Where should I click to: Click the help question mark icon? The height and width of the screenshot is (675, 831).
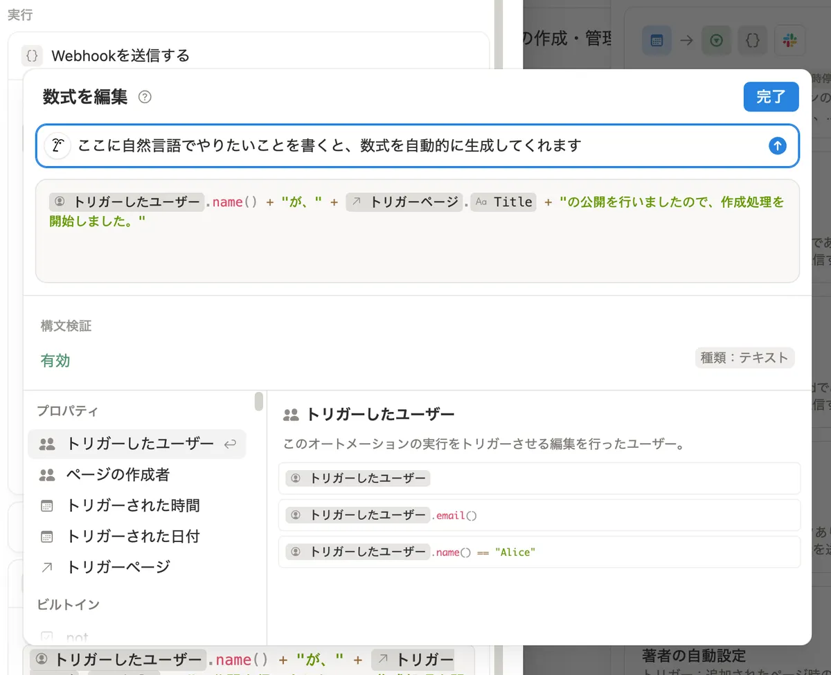(145, 97)
